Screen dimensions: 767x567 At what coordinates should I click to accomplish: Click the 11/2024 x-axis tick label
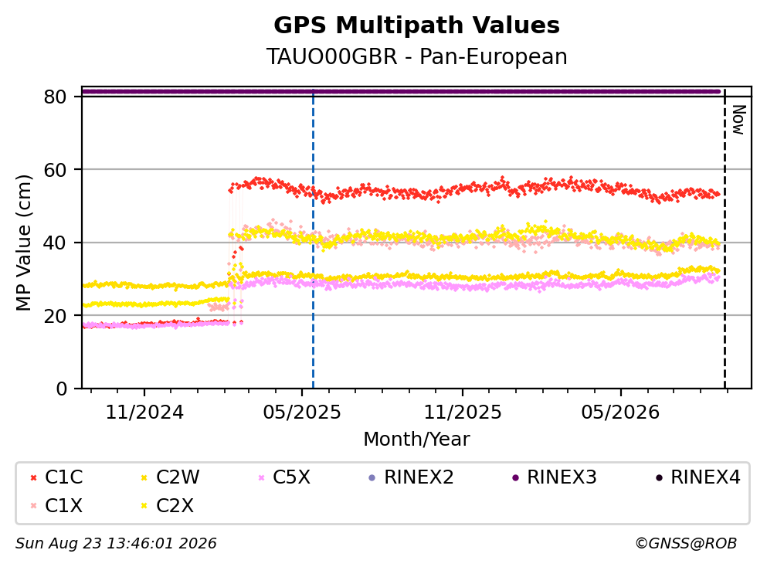[x=144, y=413]
